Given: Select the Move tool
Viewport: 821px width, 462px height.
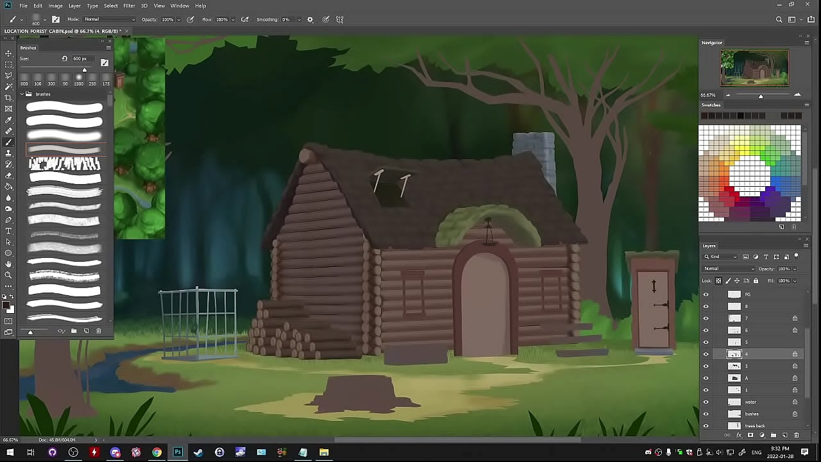Looking at the screenshot, I should (x=8, y=53).
